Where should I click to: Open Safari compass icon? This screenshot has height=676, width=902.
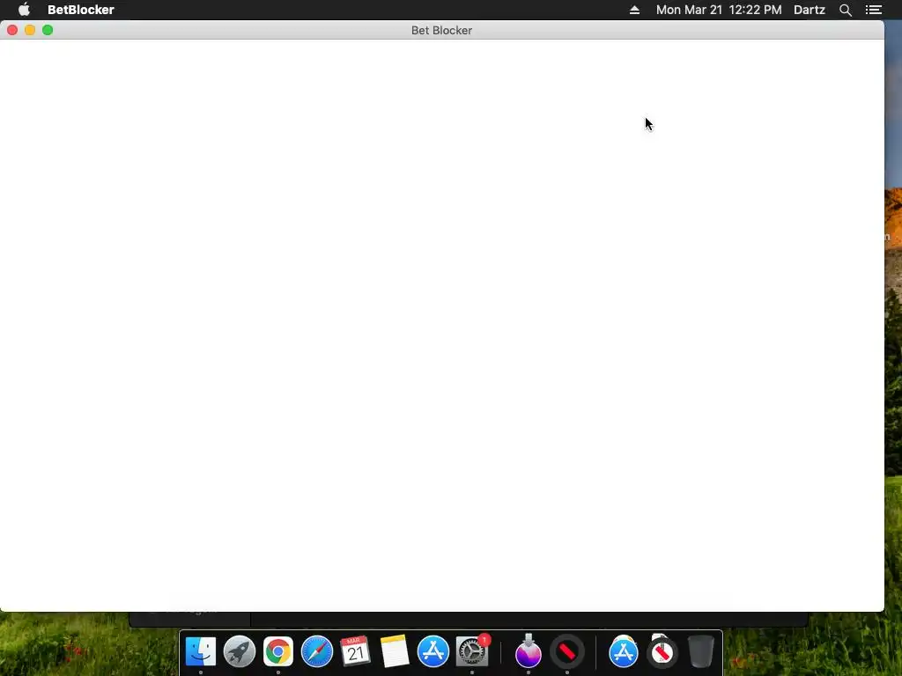coord(317,651)
